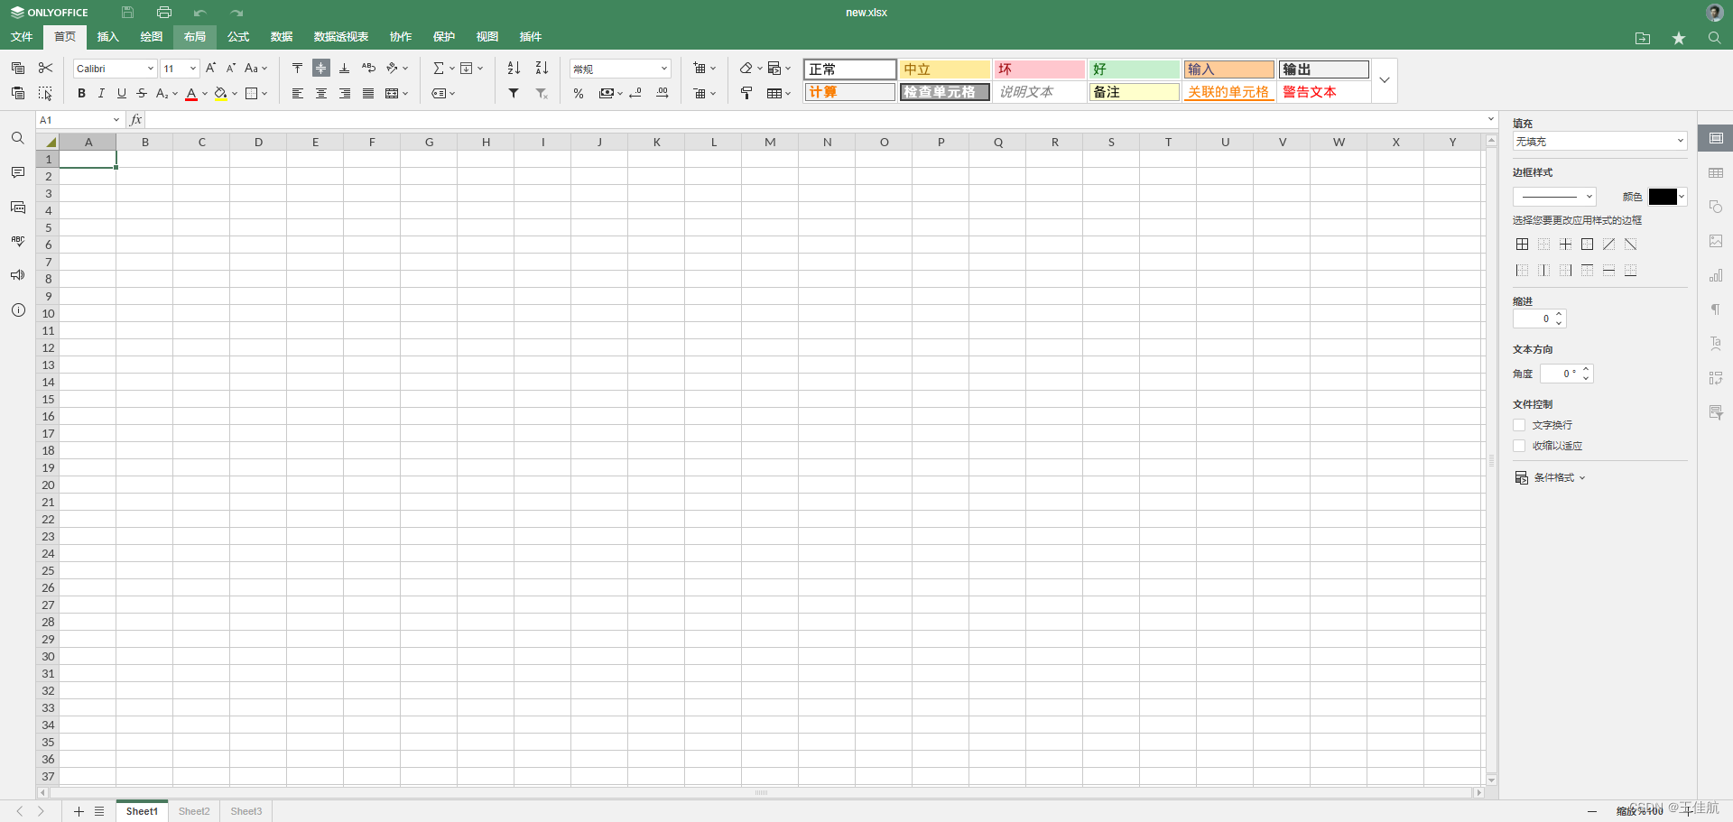Apply the 好 cell style
Screen dimensions: 1733x822
(x=1134, y=69)
